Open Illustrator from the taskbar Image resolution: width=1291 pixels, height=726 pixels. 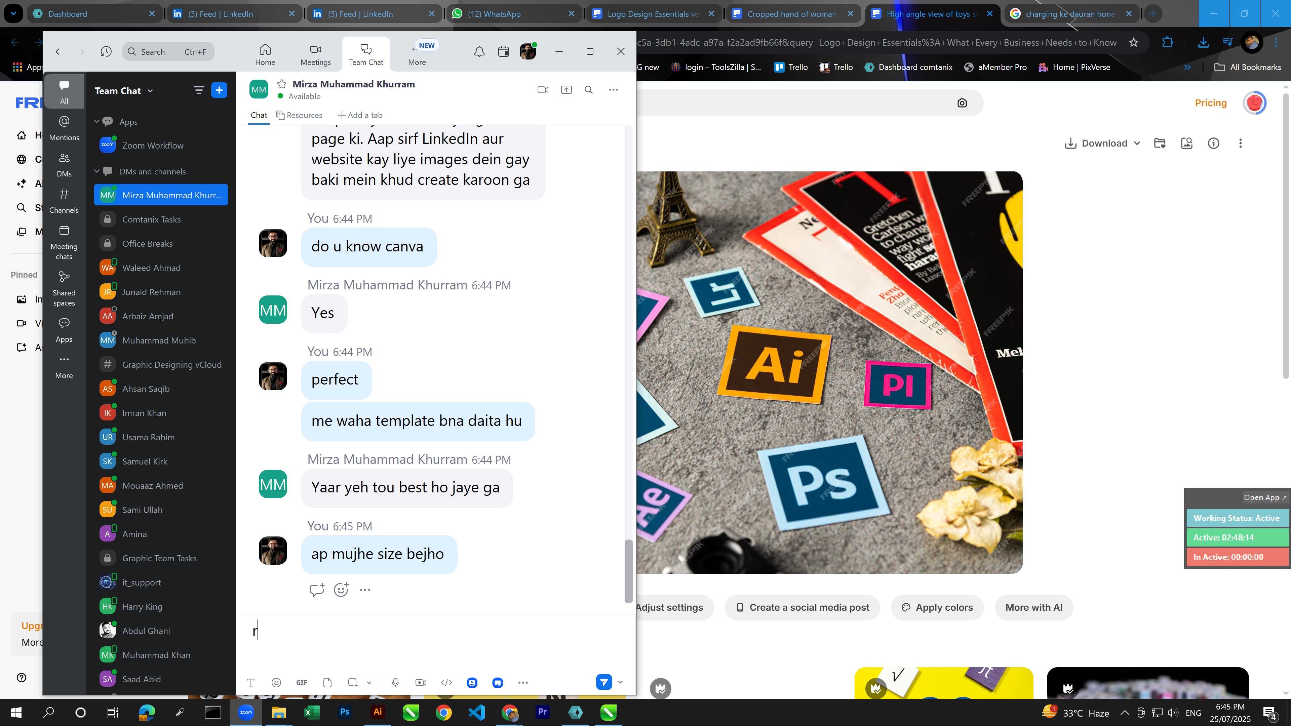point(377,712)
